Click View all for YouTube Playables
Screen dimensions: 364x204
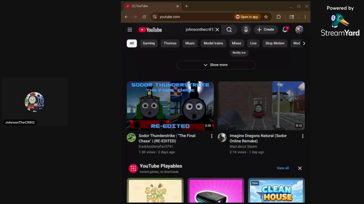[283, 168]
